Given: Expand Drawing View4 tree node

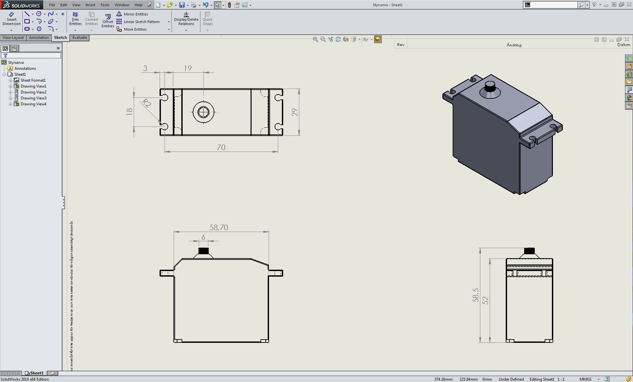Looking at the screenshot, I should (x=10, y=104).
